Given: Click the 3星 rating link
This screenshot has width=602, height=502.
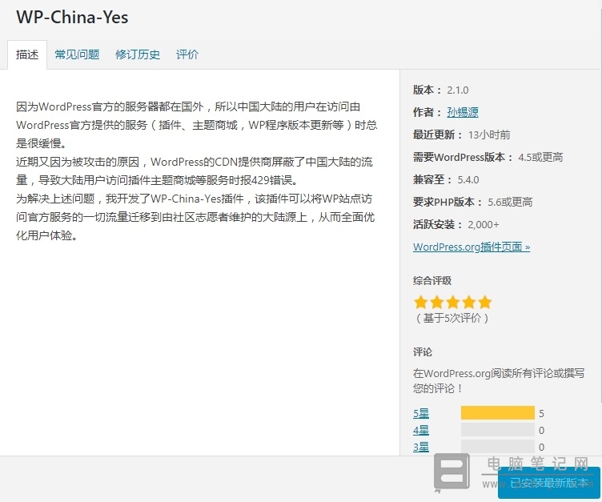Looking at the screenshot, I should pos(421,447).
